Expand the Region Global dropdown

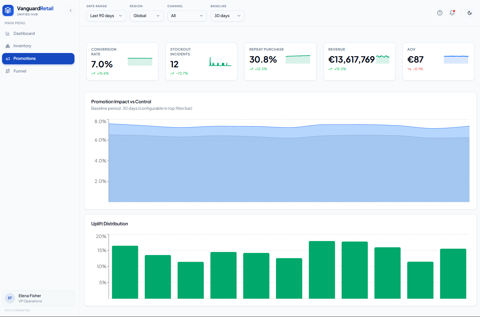[147, 16]
